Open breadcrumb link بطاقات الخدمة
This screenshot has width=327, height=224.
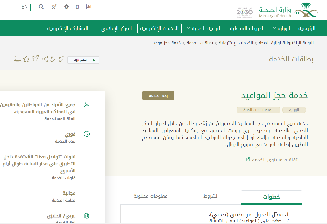coord(200,43)
